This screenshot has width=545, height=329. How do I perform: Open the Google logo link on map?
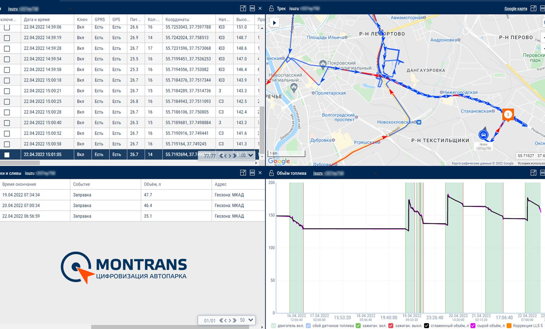coord(279,161)
